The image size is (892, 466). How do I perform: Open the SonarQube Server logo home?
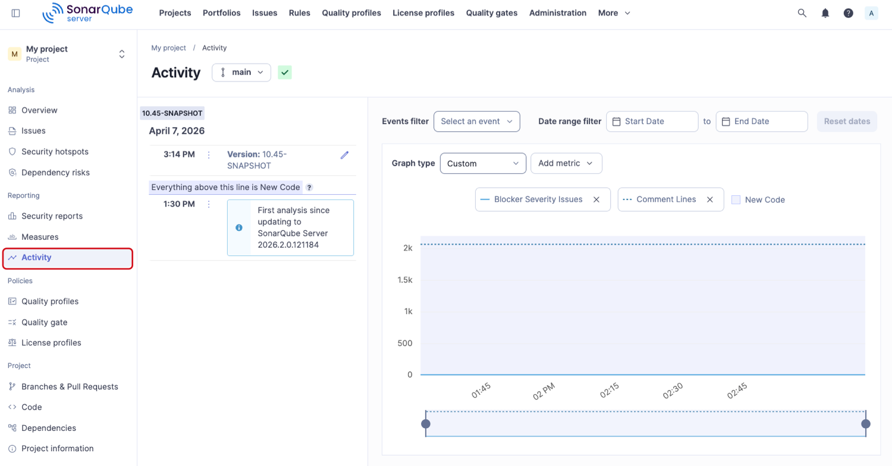[87, 12]
